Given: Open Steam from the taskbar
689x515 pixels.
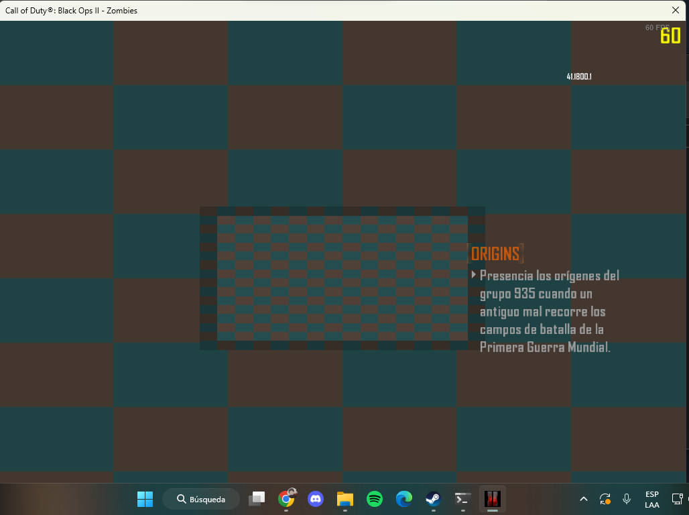Looking at the screenshot, I should click(x=433, y=499).
